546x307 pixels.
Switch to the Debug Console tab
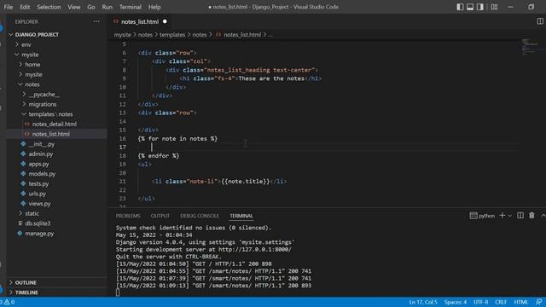pos(200,216)
